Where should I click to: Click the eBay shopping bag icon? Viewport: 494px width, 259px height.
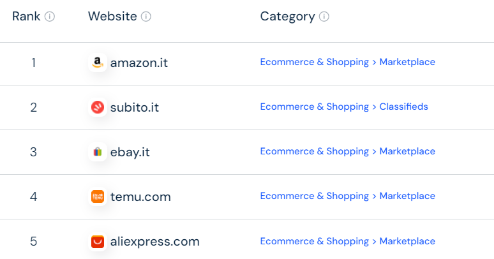click(97, 152)
